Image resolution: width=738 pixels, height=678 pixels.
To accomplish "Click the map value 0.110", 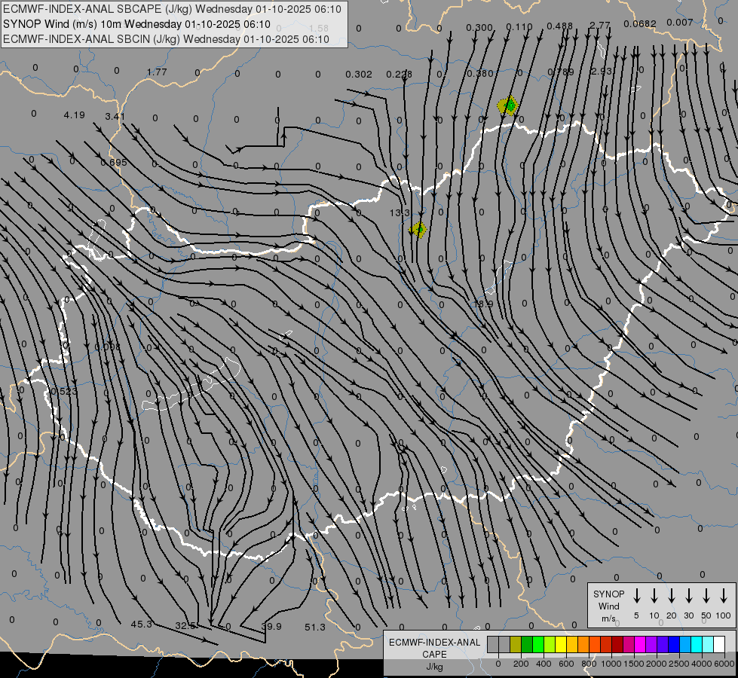I will [x=519, y=27].
